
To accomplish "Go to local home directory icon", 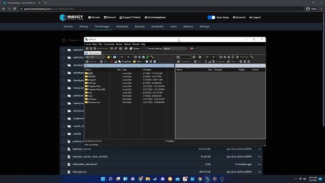I will pyautogui.click(x=143, y=57).
